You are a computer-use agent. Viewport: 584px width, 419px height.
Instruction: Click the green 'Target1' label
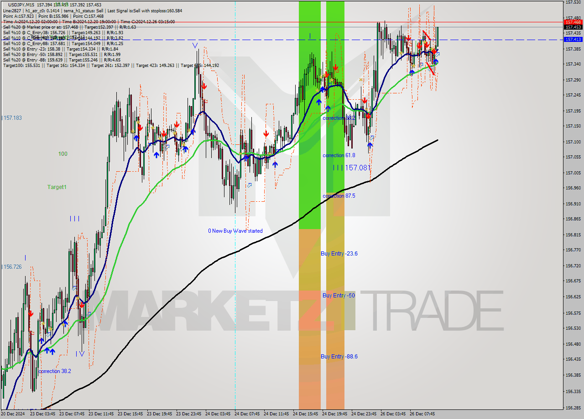(57, 187)
